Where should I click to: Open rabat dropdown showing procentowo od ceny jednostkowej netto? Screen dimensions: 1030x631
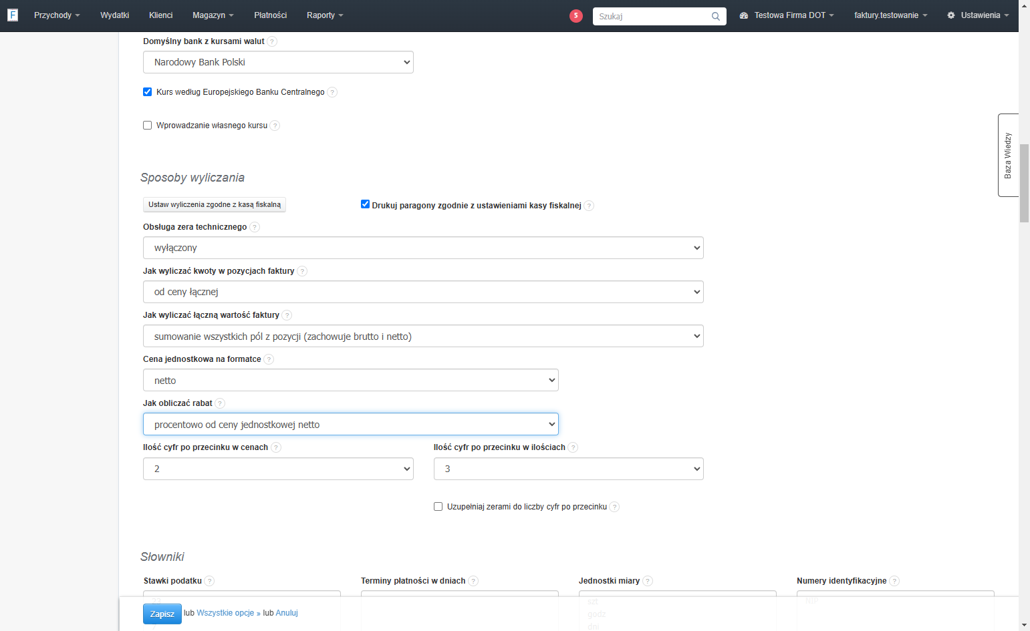(x=351, y=424)
